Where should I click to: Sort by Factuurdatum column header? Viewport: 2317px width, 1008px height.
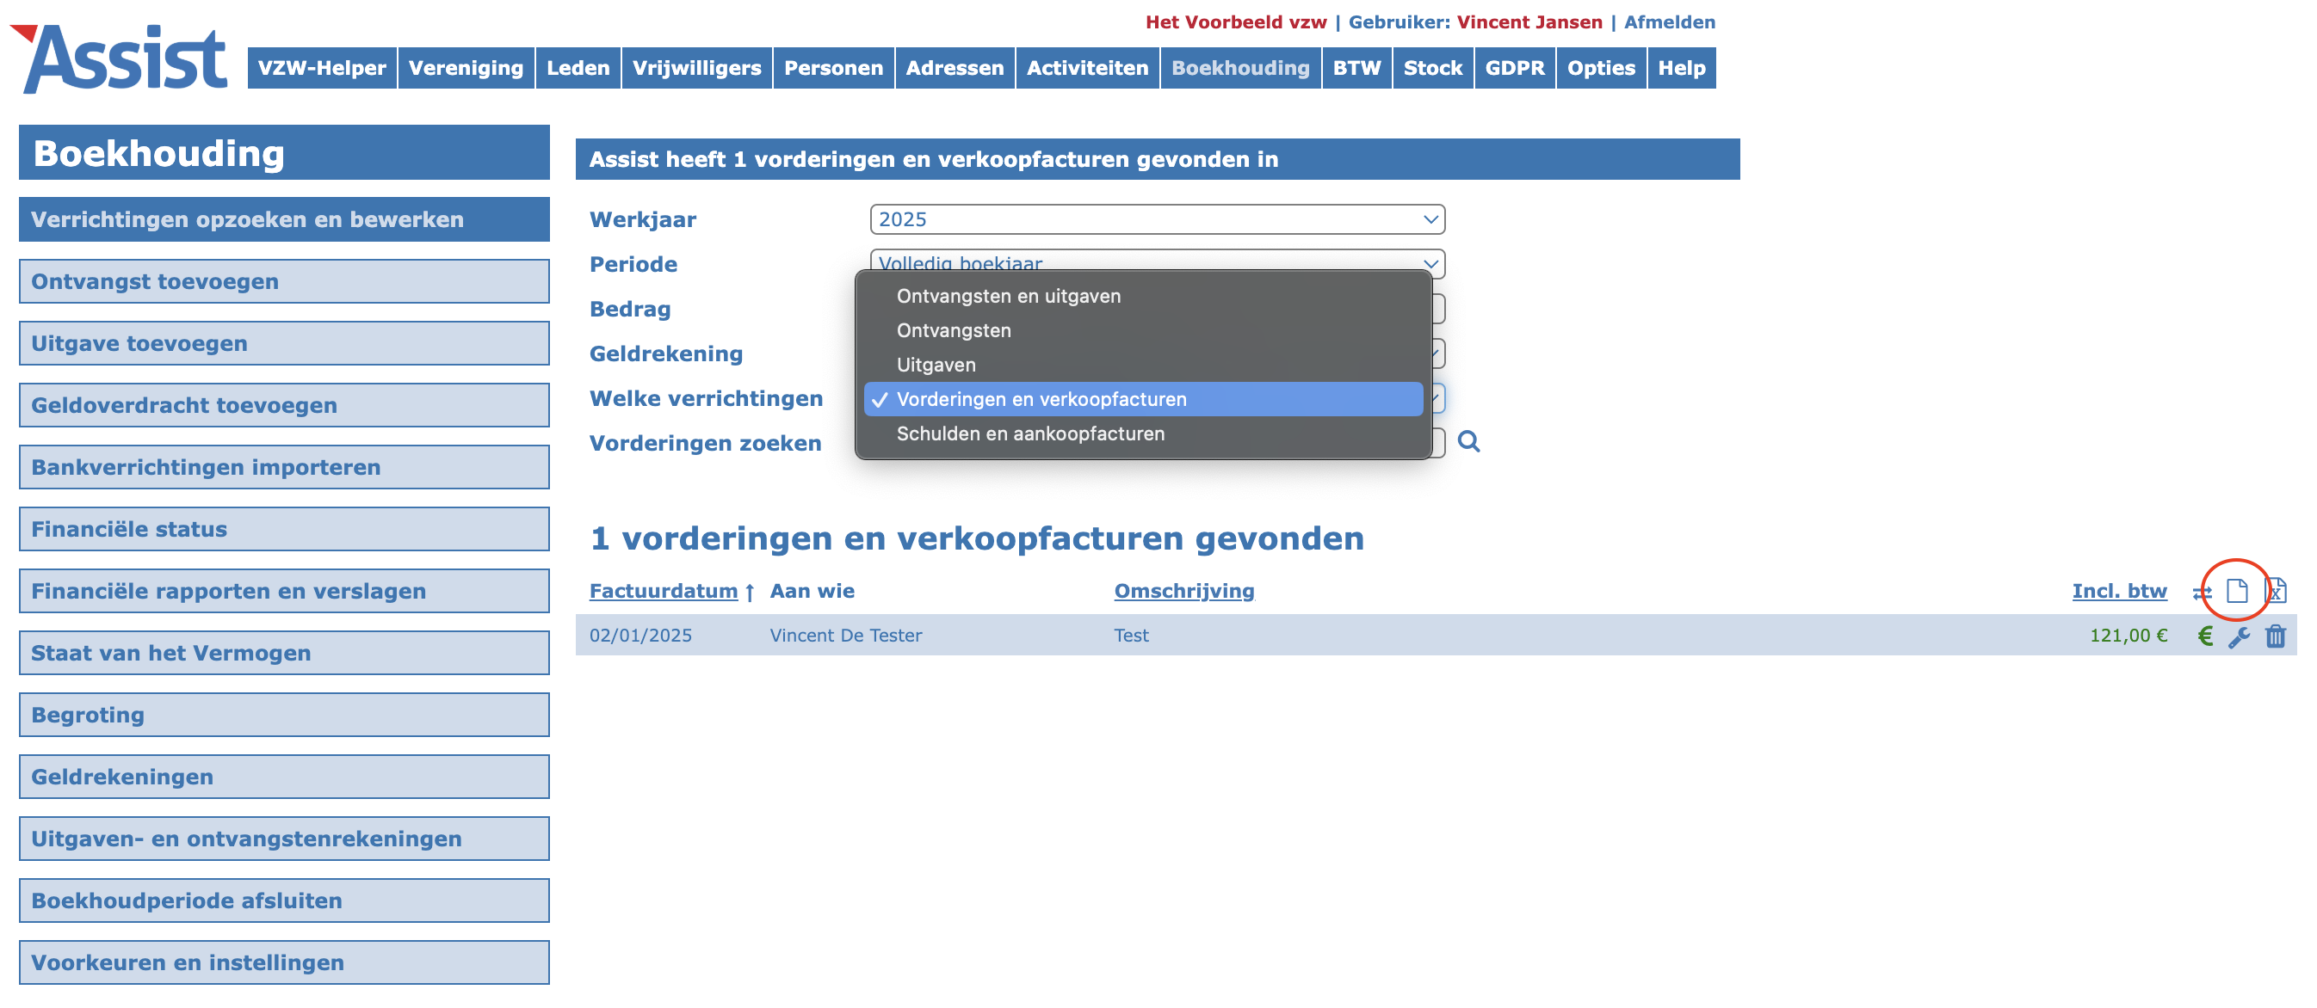coord(663,591)
